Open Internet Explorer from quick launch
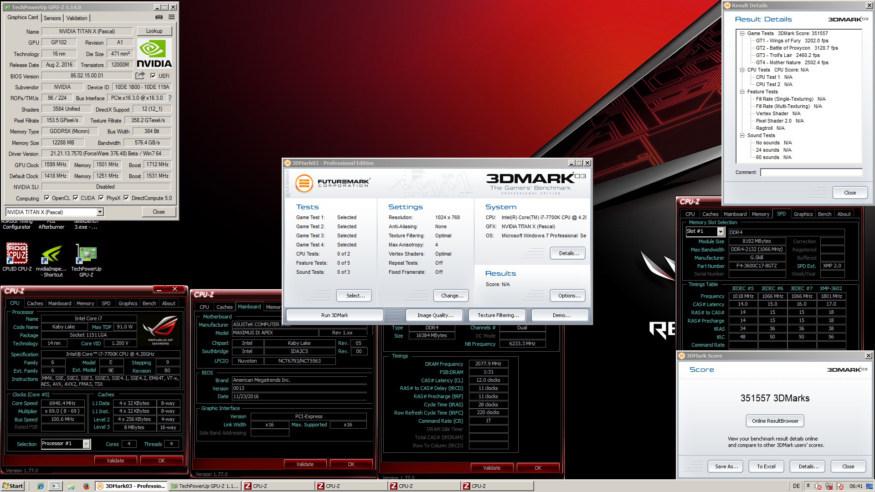Image resolution: width=875 pixels, height=492 pixels. coord(41,486)
